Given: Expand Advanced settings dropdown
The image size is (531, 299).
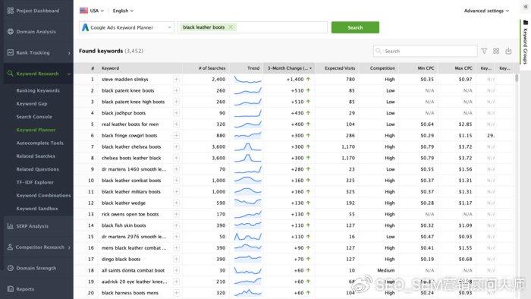Looking at the screenshot, I should coord(486,11).
